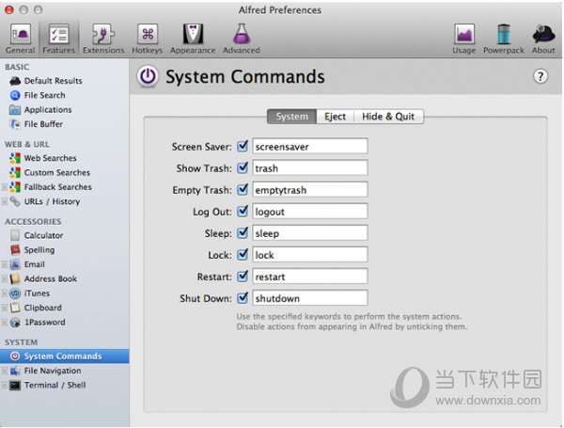
Task: Open help with the question mark button
Action: coord(540,76)
